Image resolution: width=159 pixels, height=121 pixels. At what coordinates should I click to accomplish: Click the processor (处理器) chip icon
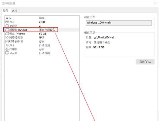pyautogui.click(x=7, y=26)
